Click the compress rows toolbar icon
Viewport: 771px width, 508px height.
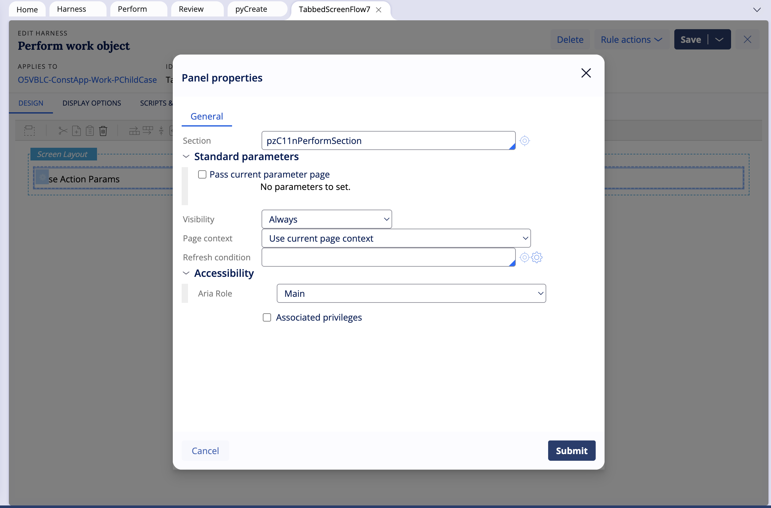(x=161, y=131)
